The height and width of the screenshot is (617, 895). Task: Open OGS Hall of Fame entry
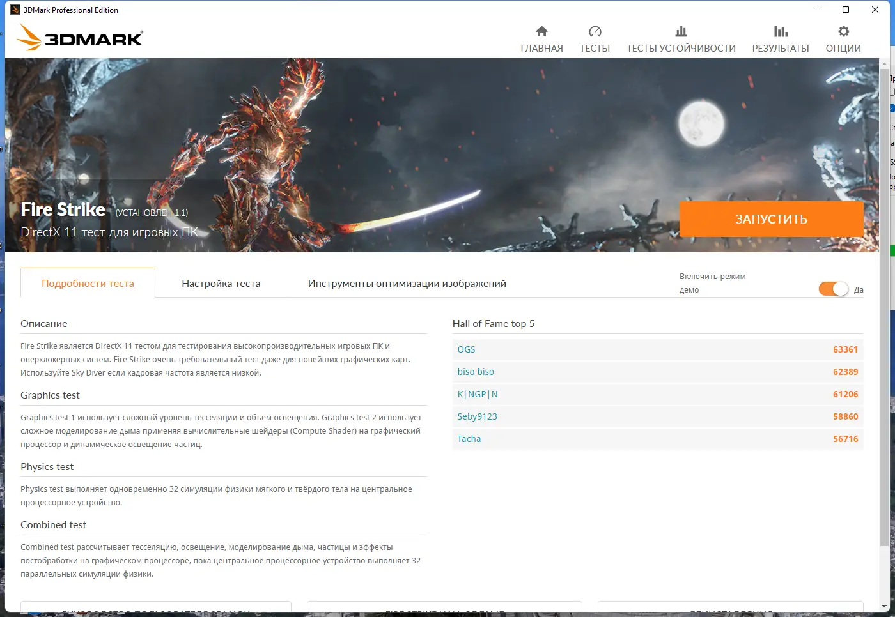466,349
